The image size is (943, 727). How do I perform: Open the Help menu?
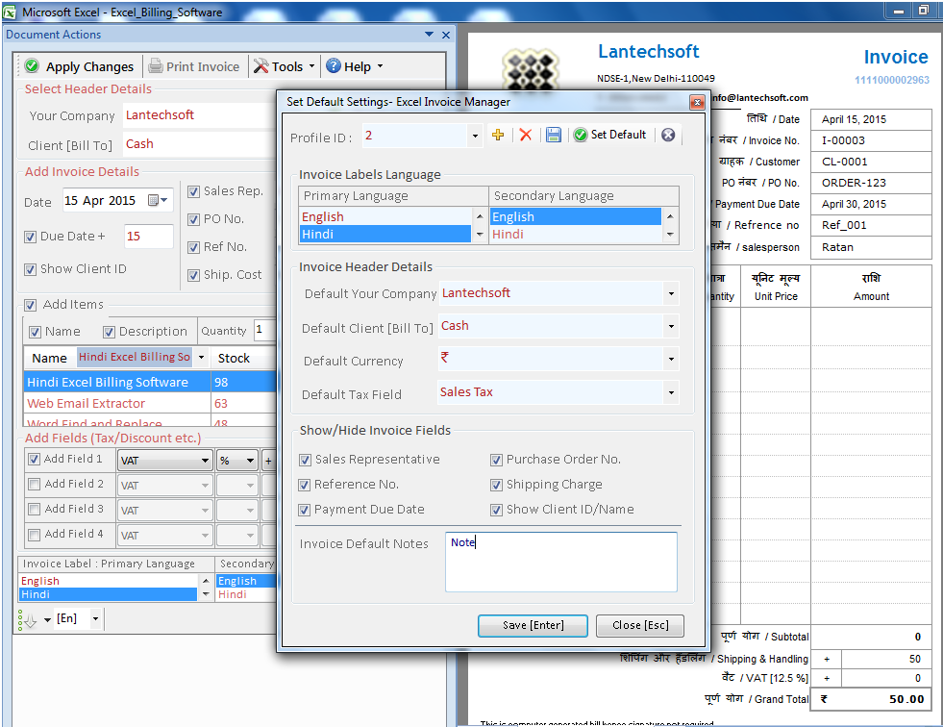(x=355, y=66)
